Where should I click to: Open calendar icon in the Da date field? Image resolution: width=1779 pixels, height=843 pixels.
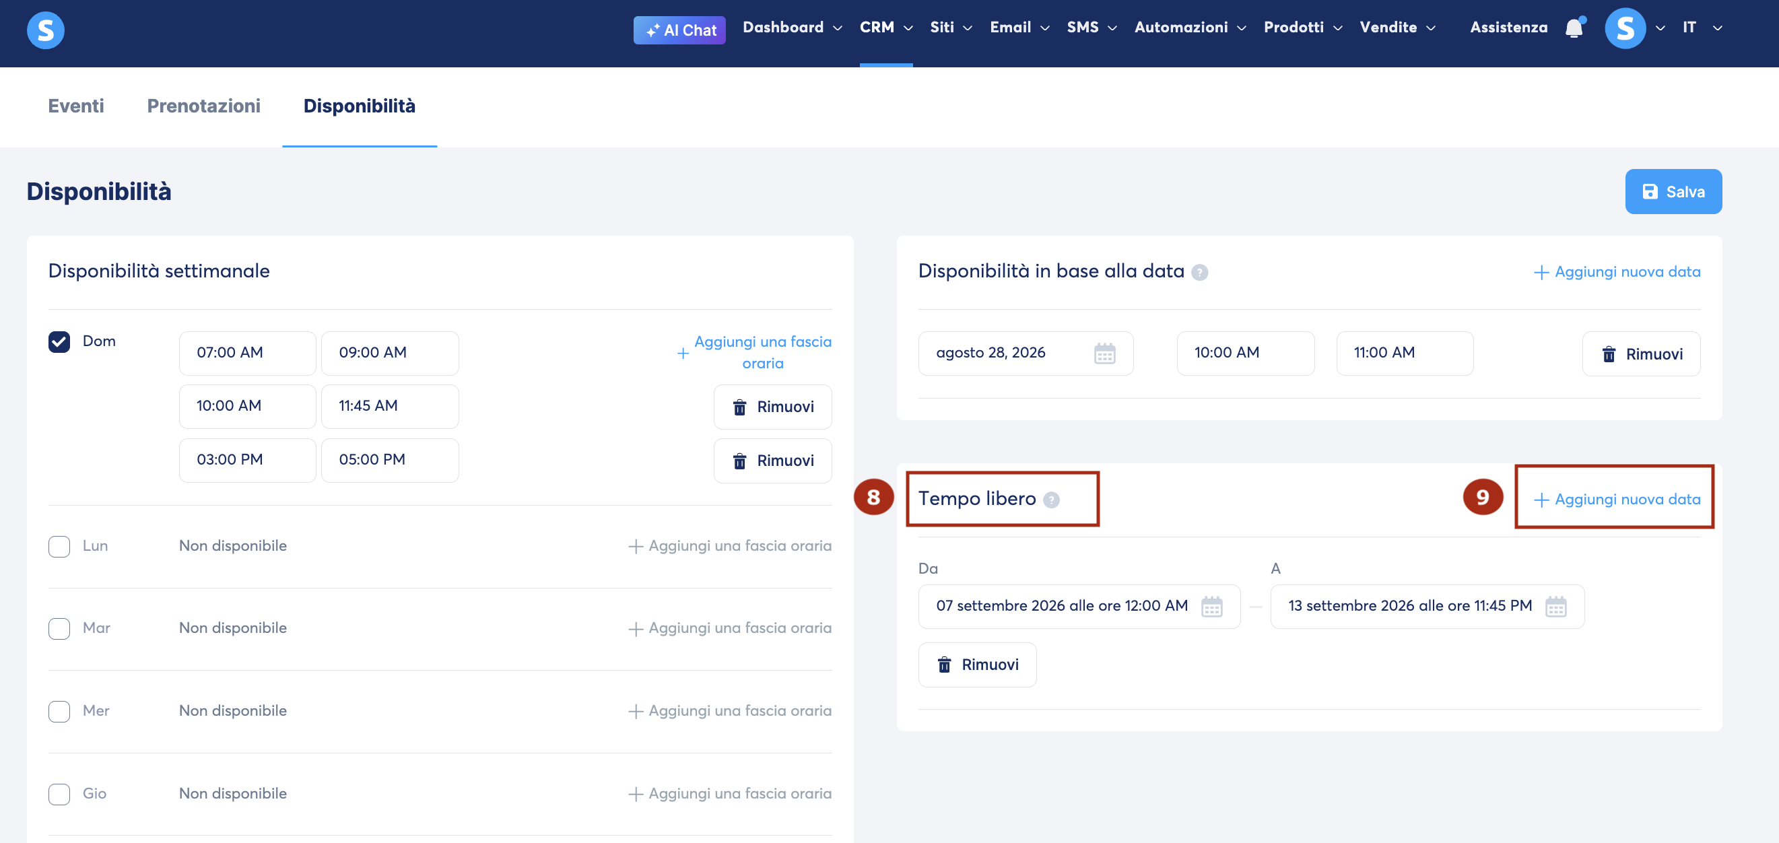click(1212, 606)
